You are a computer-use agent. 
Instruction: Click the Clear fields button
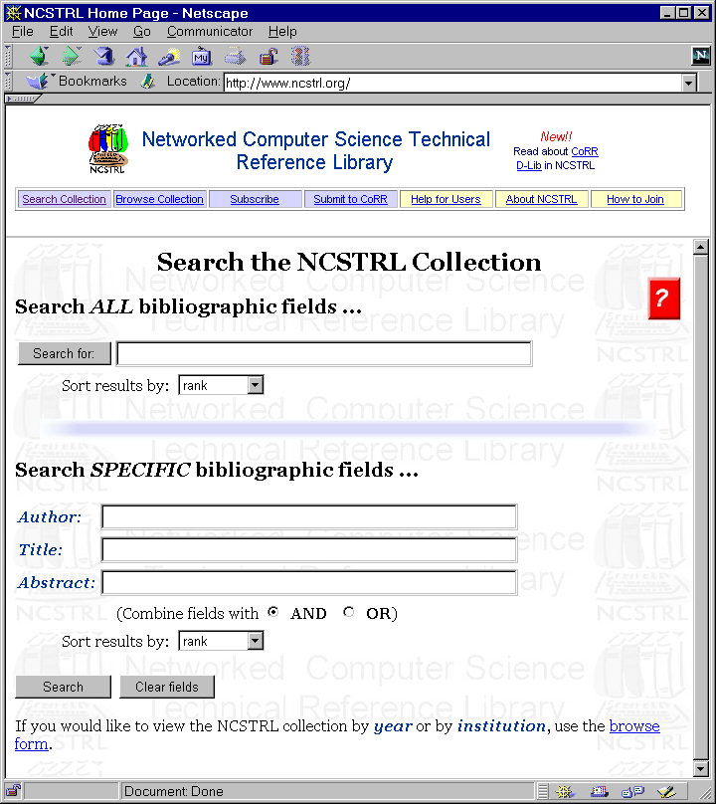(x=167, y=687)
